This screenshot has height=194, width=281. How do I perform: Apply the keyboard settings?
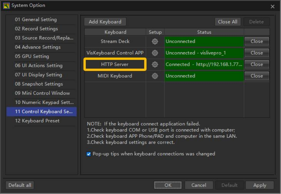coord(260,185)
